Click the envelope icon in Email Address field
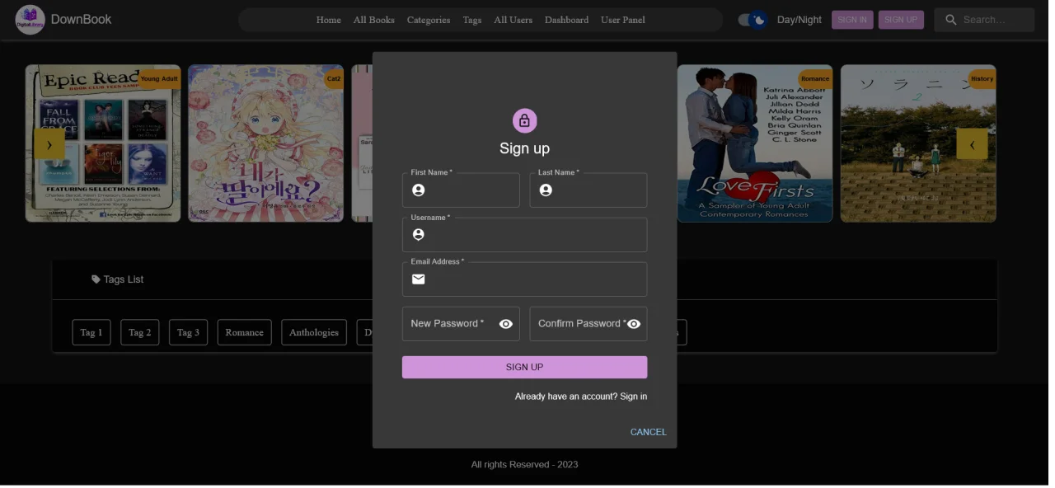1055x488 pixels. (419, 279)
